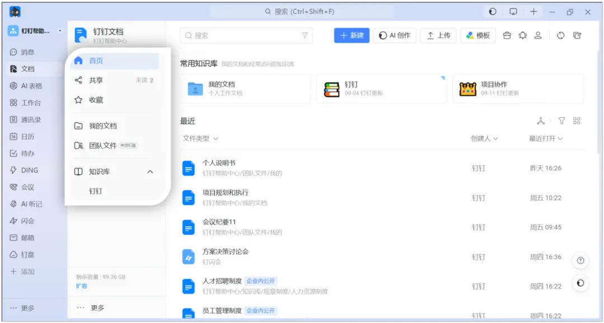The height and width of the screenshot is (323, 604).
Task: Open the notification bell icon
Action: (523, 35)
